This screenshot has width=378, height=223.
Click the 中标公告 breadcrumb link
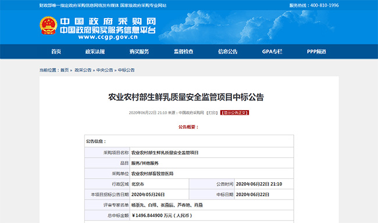[126, 70]
